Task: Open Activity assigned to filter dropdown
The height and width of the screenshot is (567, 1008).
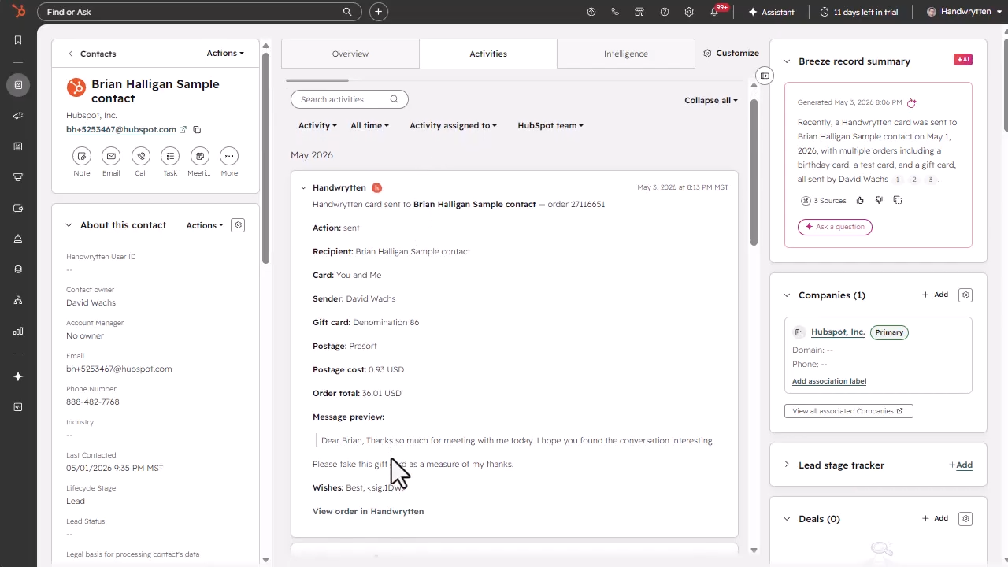Action: 453,125
